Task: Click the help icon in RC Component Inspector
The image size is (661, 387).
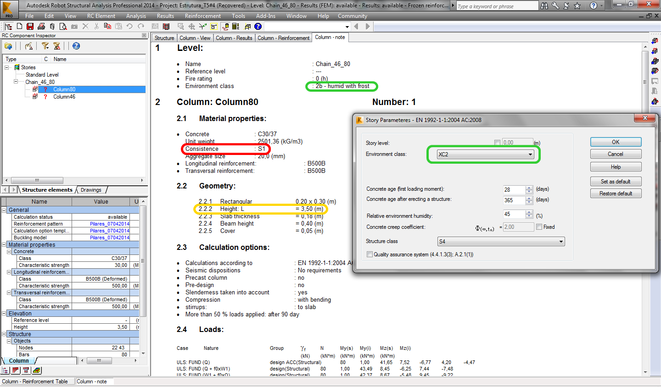Action: click(x=76, y=46)
